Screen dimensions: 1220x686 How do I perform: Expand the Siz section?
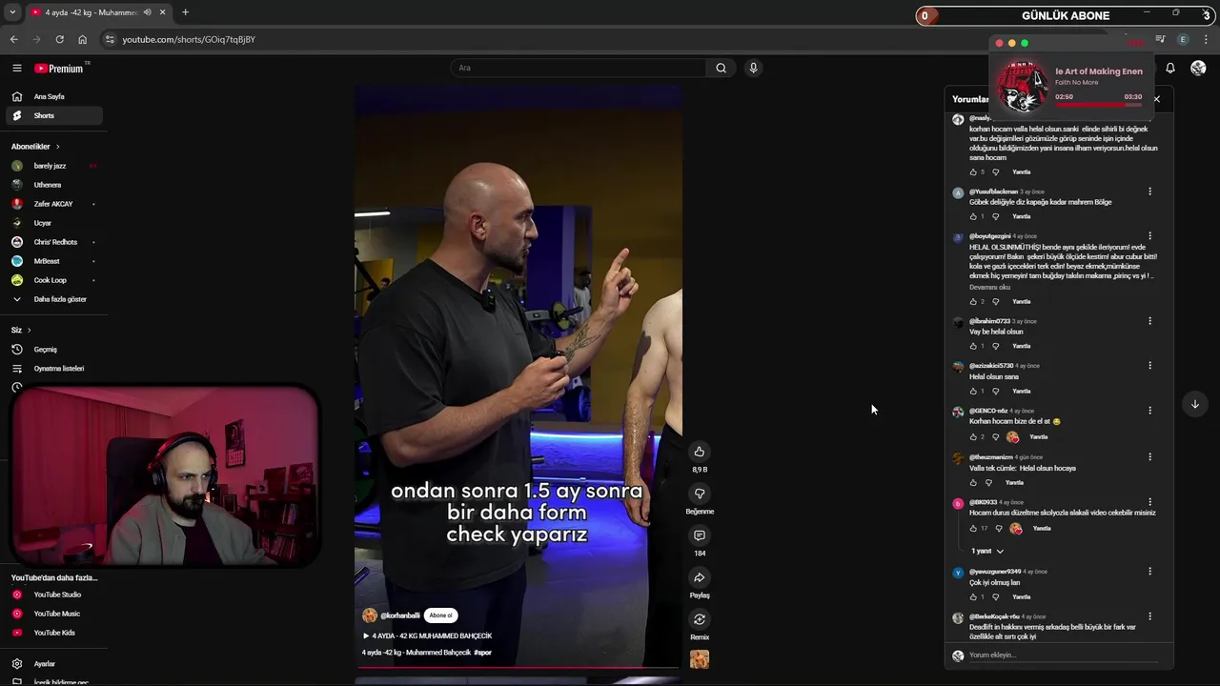[21, 330]
